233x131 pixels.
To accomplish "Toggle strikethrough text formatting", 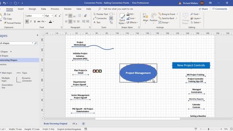I will pos(39,21).
